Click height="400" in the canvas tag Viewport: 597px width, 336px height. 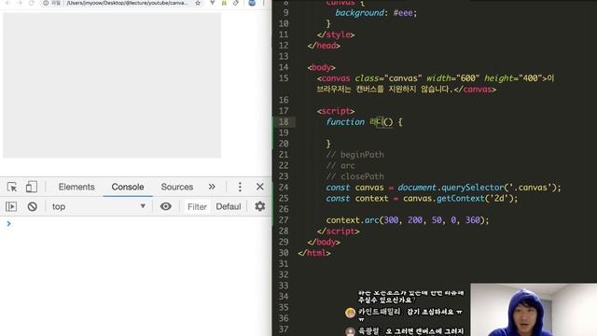click(x=513, y=78)
